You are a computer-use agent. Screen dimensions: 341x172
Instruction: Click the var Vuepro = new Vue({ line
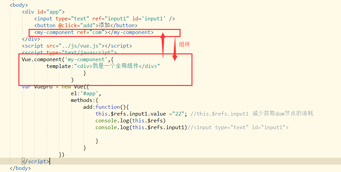56,87
